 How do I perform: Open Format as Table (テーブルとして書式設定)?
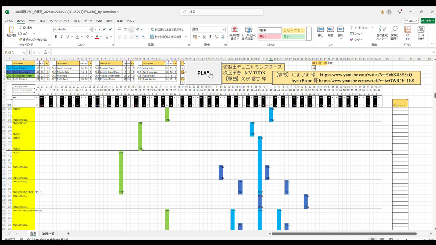point(248,33)
